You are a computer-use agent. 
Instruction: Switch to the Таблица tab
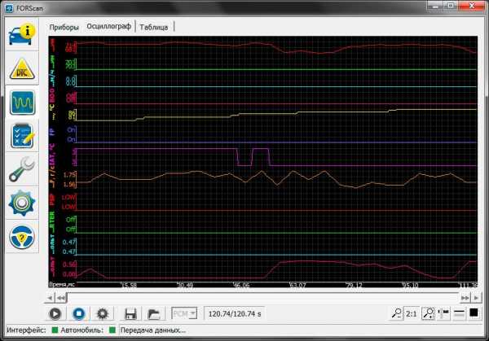(155, 27)
